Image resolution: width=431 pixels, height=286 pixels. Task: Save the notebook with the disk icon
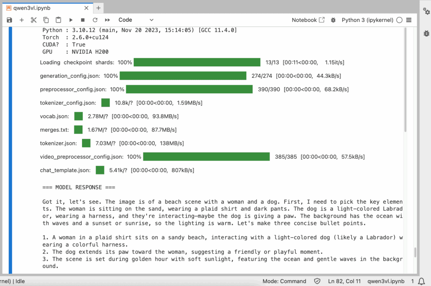(x=9, y=20)
